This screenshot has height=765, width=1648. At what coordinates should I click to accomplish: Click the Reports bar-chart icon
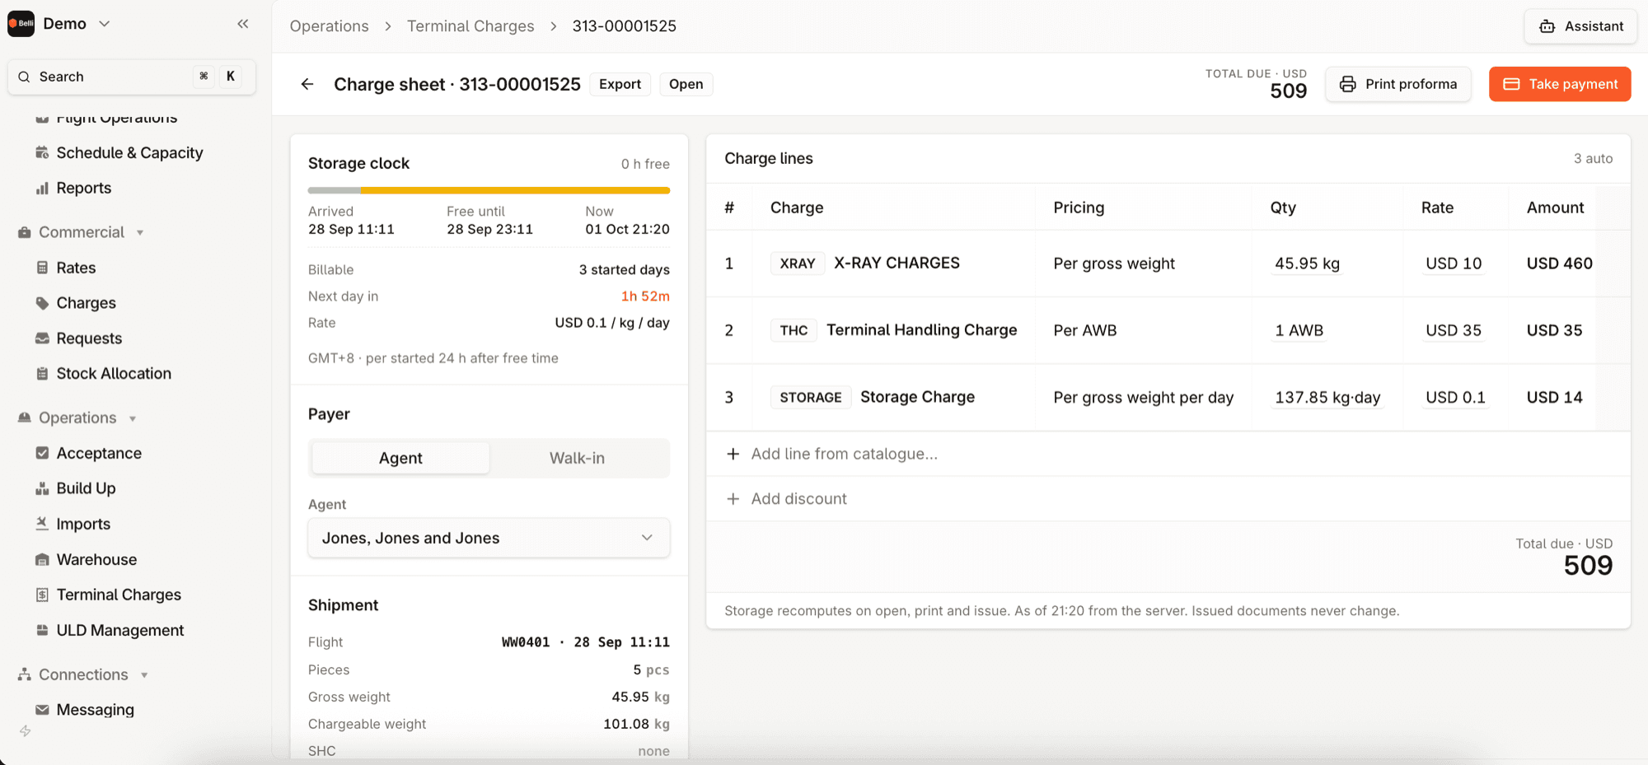[42, 188]
